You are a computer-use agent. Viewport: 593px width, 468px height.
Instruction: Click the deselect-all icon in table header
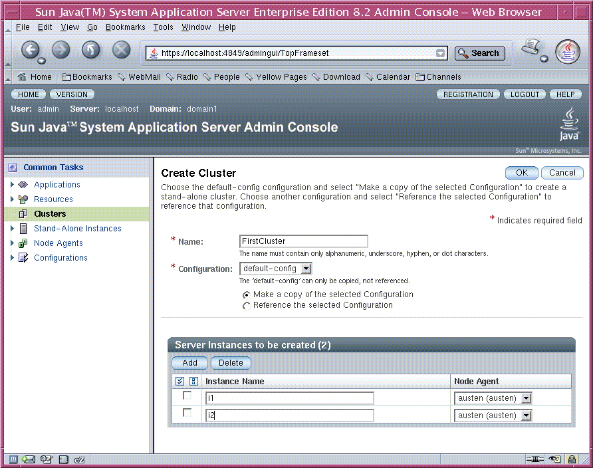tap(193, 381)
